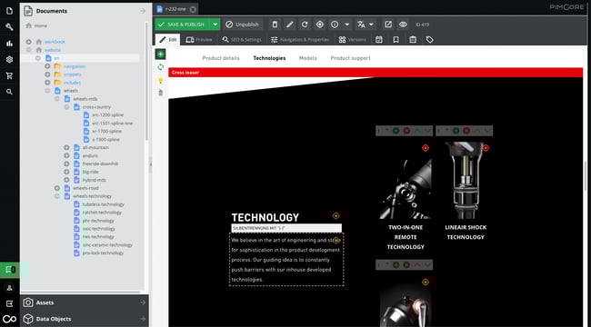The image size is (591, 327).
Task: Open the Ecommerce cart menu
Action: (x=9, y=75)
